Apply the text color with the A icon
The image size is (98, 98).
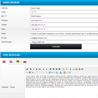pos(61,72)
